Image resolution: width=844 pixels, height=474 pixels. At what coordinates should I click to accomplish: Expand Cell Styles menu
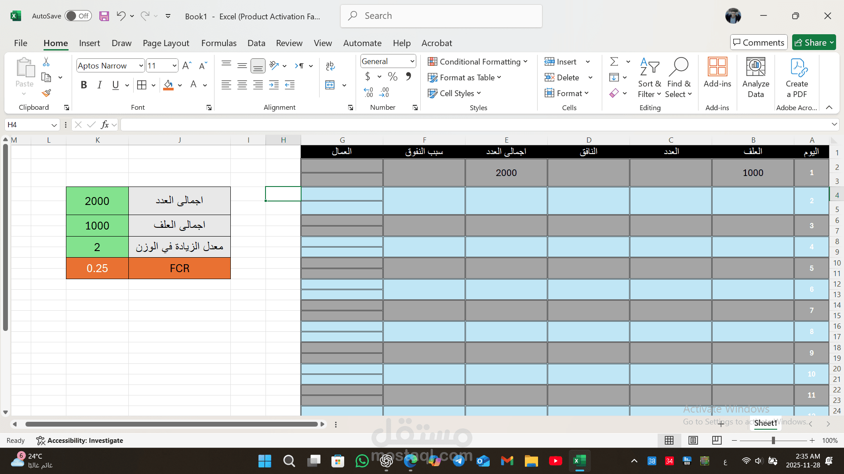click(455, 93)
